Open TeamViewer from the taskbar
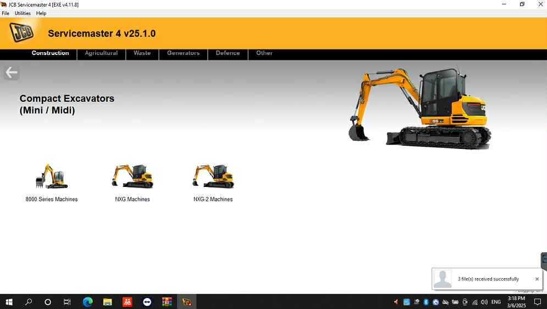Screen dimensions: 547x309 pyautogui.click(x=147, y=302)
